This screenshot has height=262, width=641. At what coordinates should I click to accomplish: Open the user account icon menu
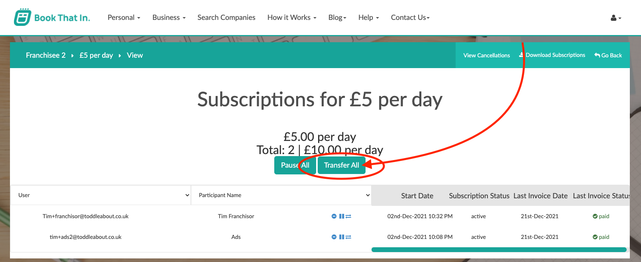click(x=616, y=18)
